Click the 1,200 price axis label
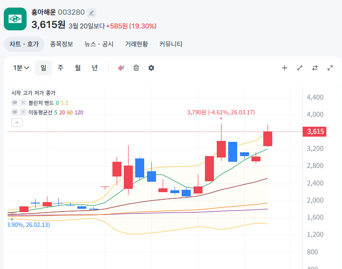This screenshot has width=342, height=269. 315,234
